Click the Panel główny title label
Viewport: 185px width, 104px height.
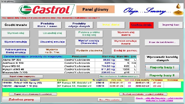pyautogui.click(x=95, y=10)
